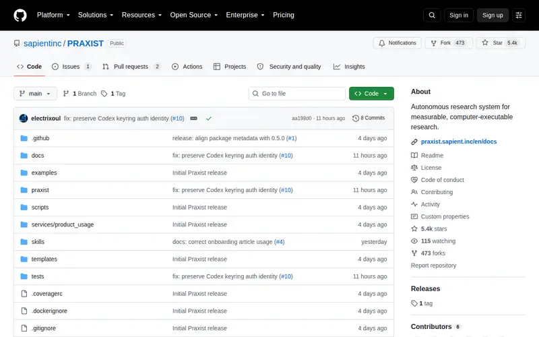Open 8 Commits history link
Image resolution: width=539 pixels, height=337 pixels.
click(369, 119)
